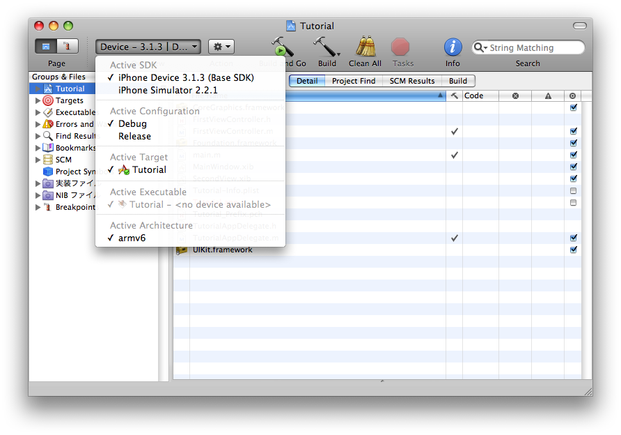Open the blue Info icon
The width and height of the screenshot is (621, 435).
coord(453,47)
